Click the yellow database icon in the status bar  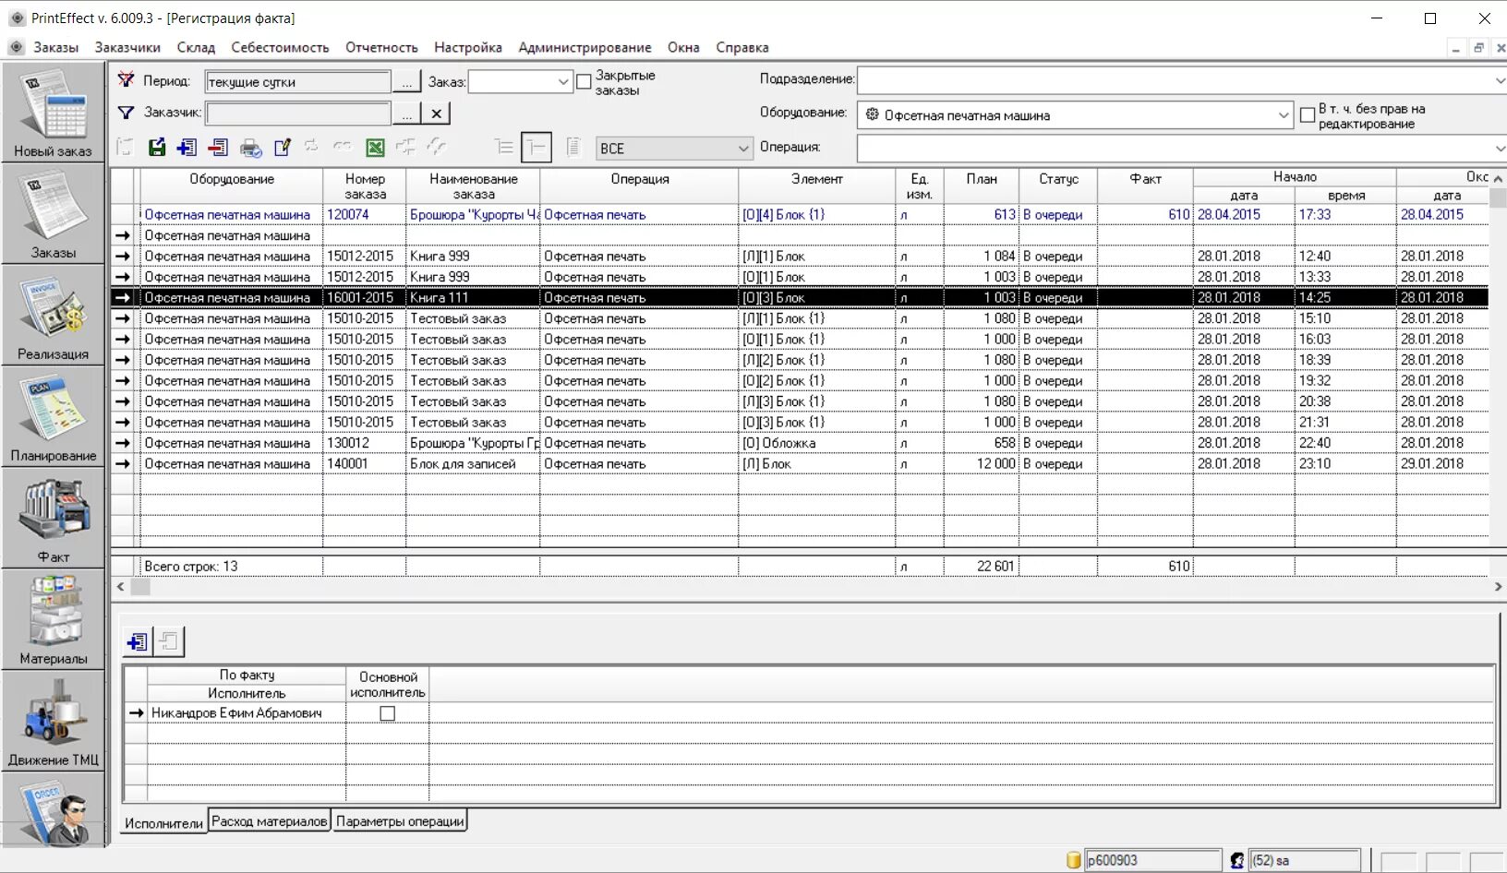pyautogui.click(x=1073, y=860)
